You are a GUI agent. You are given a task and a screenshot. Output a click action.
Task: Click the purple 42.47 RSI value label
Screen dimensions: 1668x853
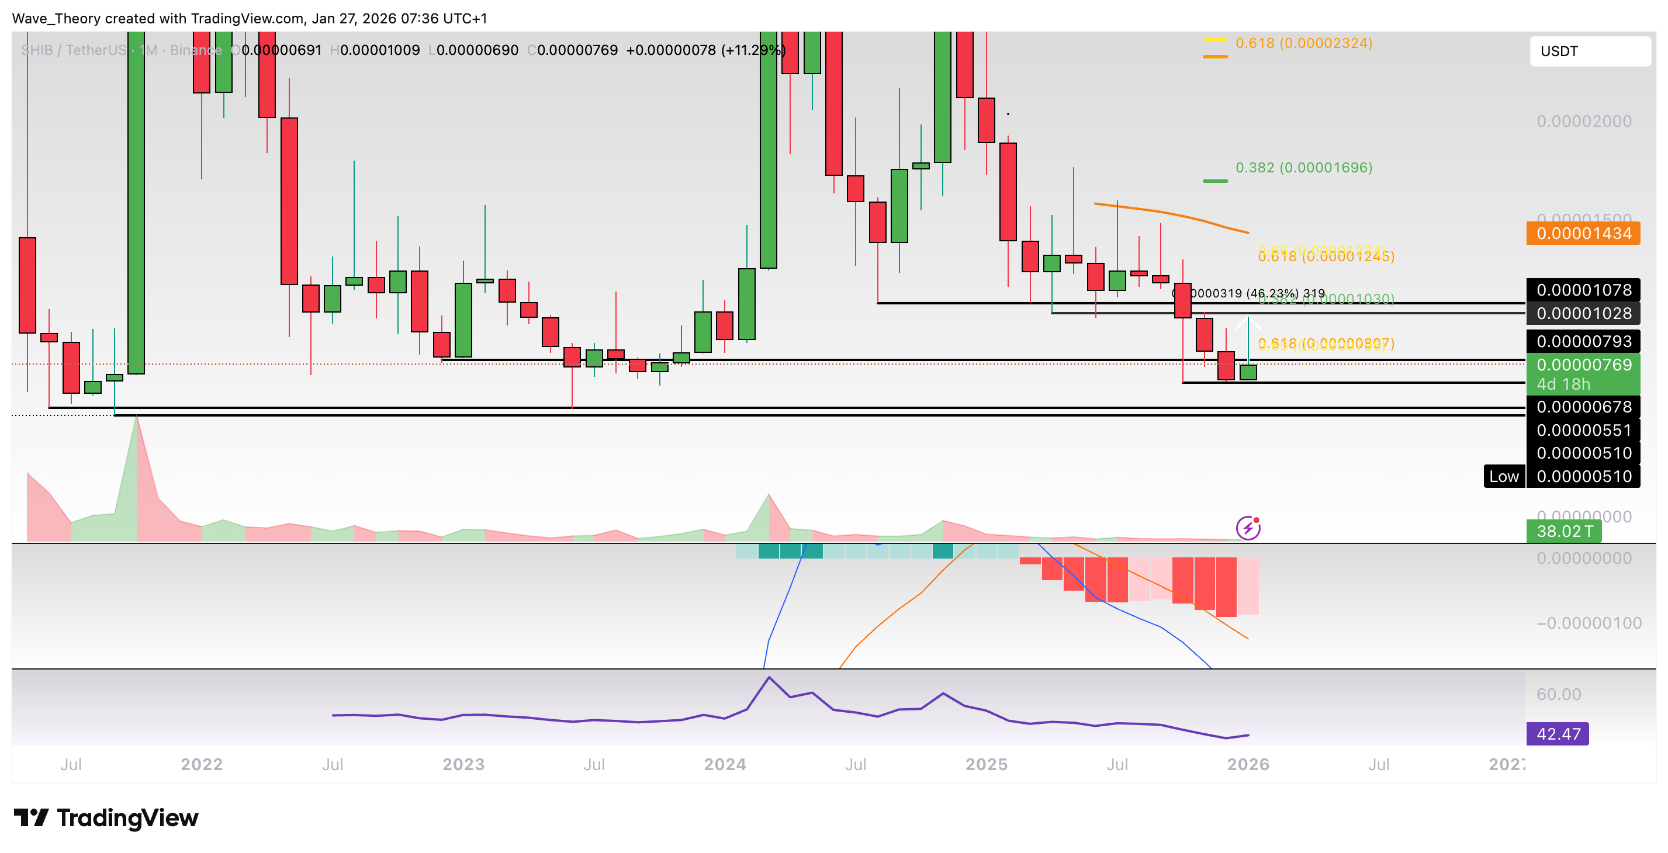click(1558, 734)
